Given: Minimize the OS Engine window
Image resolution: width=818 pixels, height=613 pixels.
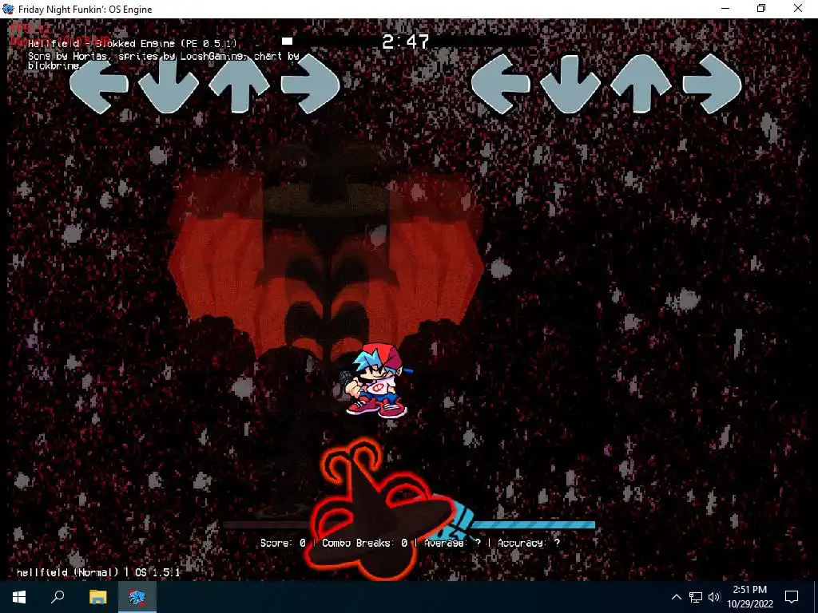Looking at the screenshot, I should (x=725, y=8).
